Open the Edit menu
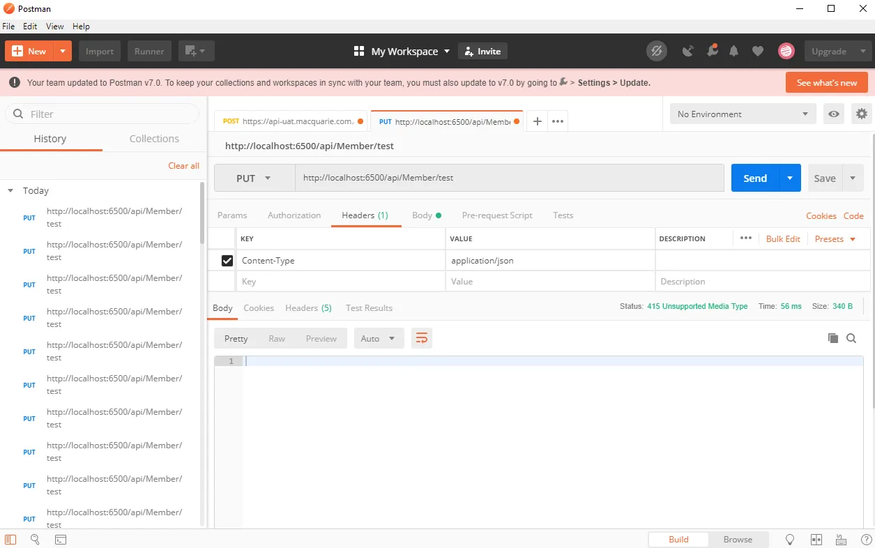875x548 pixels. (x=30, y=26)
